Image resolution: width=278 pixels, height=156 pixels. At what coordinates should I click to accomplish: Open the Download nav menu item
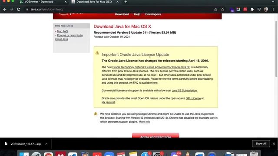[x=122, y=14]
